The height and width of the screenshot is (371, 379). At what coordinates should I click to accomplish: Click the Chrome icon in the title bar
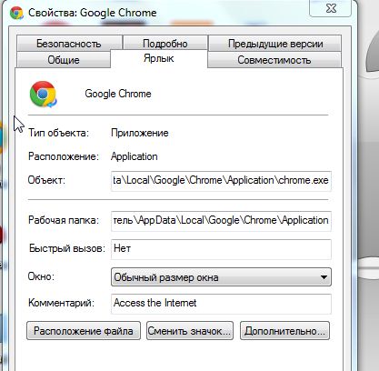(16, 13)
